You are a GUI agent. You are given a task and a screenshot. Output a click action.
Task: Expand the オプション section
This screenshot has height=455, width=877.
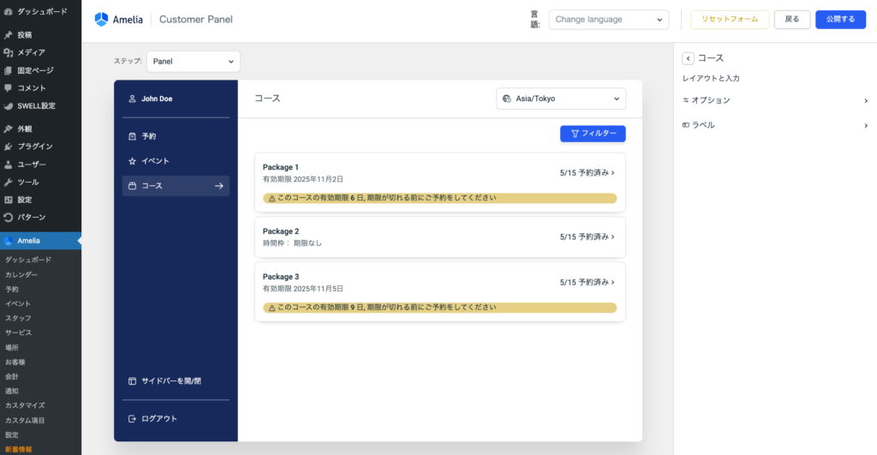(x=775, y=100)
